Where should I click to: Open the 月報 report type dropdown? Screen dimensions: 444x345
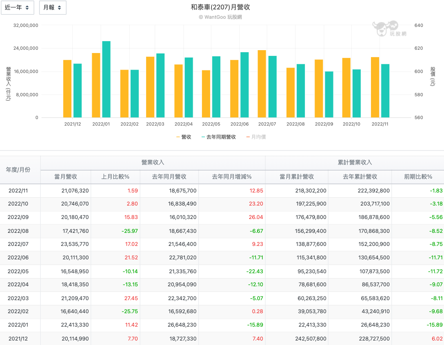(x=53, y=8)
